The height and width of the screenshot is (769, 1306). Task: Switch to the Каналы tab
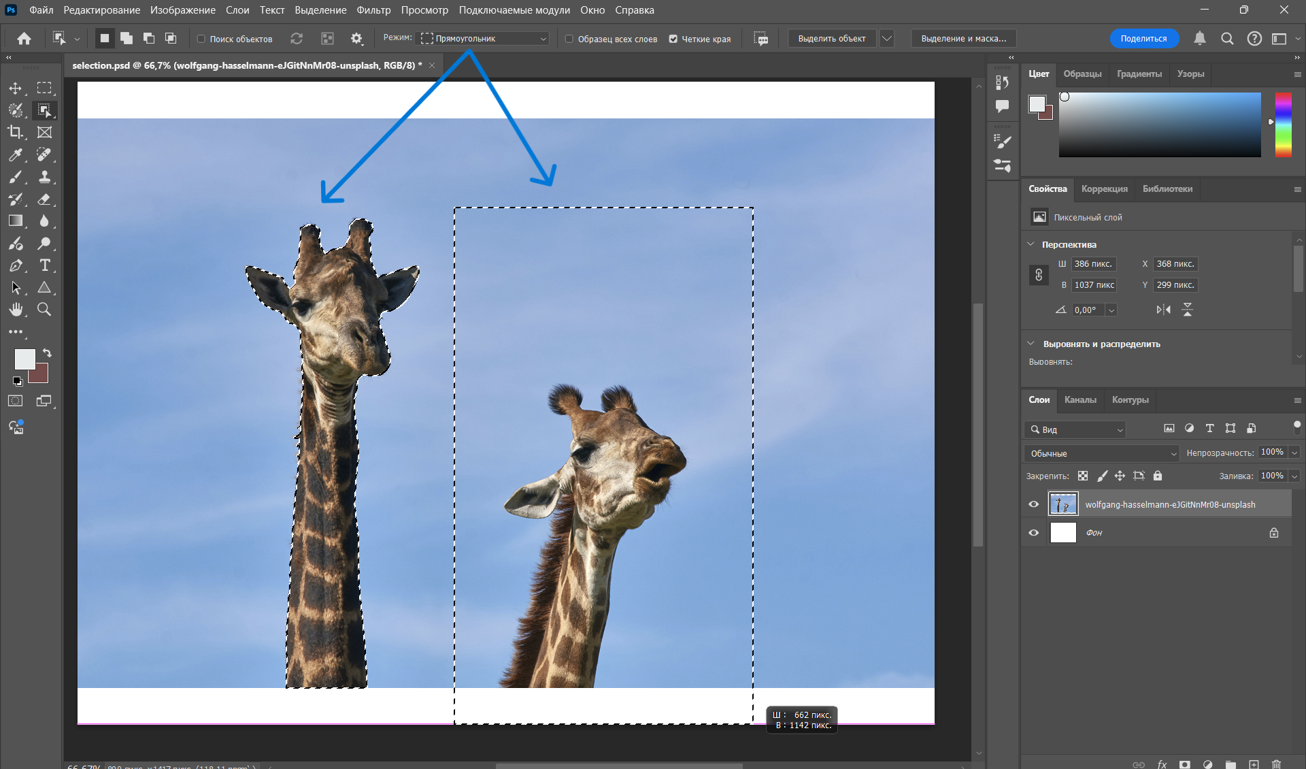(1079, 400)
